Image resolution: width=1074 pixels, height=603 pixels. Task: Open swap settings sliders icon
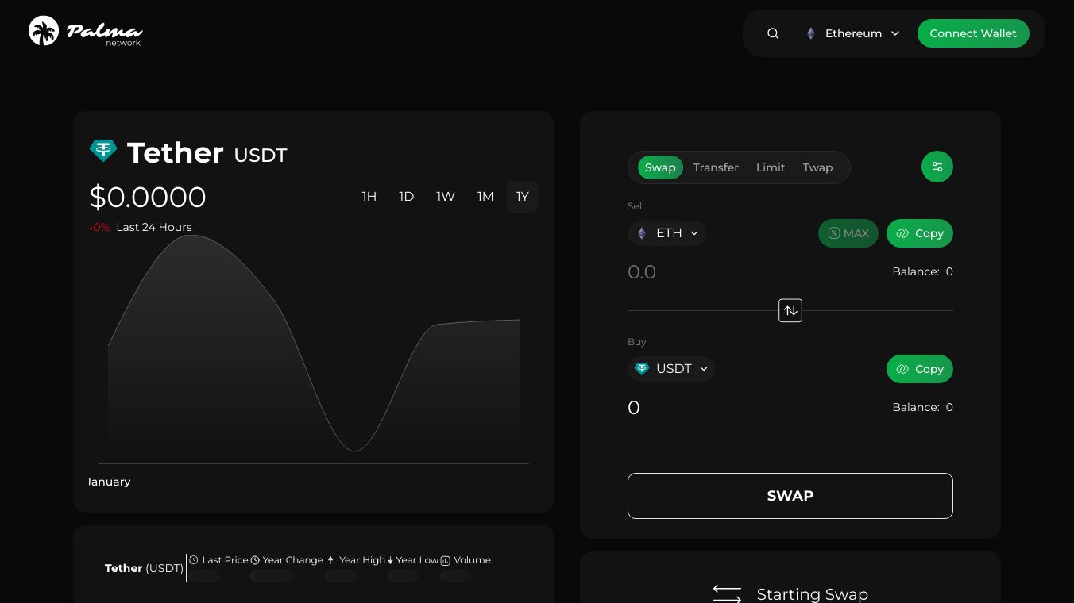(937, 167)
